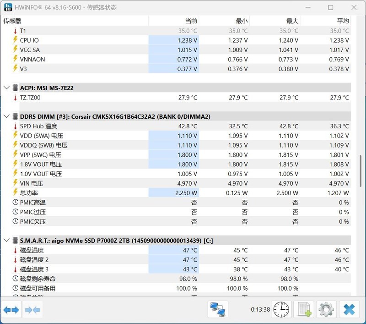The width and height of the screenshot is (366, 324).
Task: Close sensors window with the blue X button
Action: tap(350, 309)
